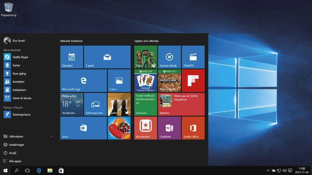Show hidden system tray icons
312x175 pixels.
pyautogui.click(x=268, y=171)
